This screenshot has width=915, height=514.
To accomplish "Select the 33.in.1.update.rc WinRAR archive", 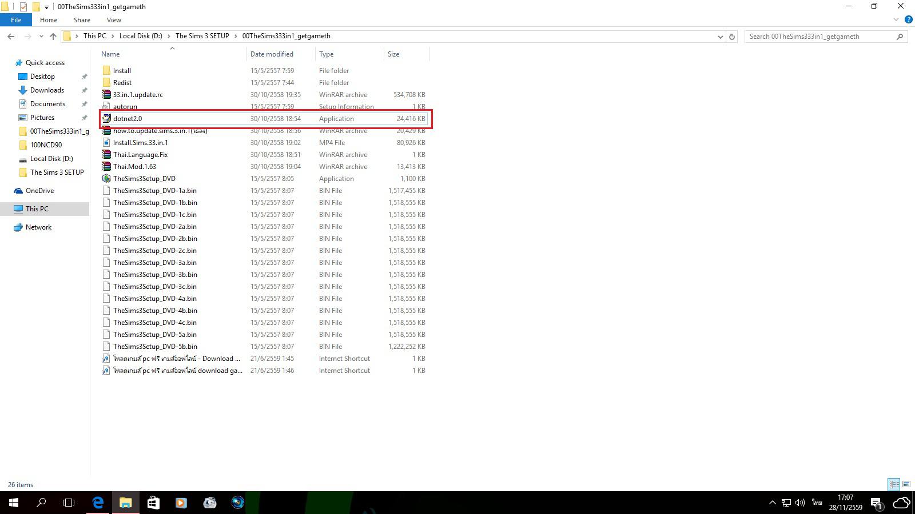I will click(x=138, y=95).
